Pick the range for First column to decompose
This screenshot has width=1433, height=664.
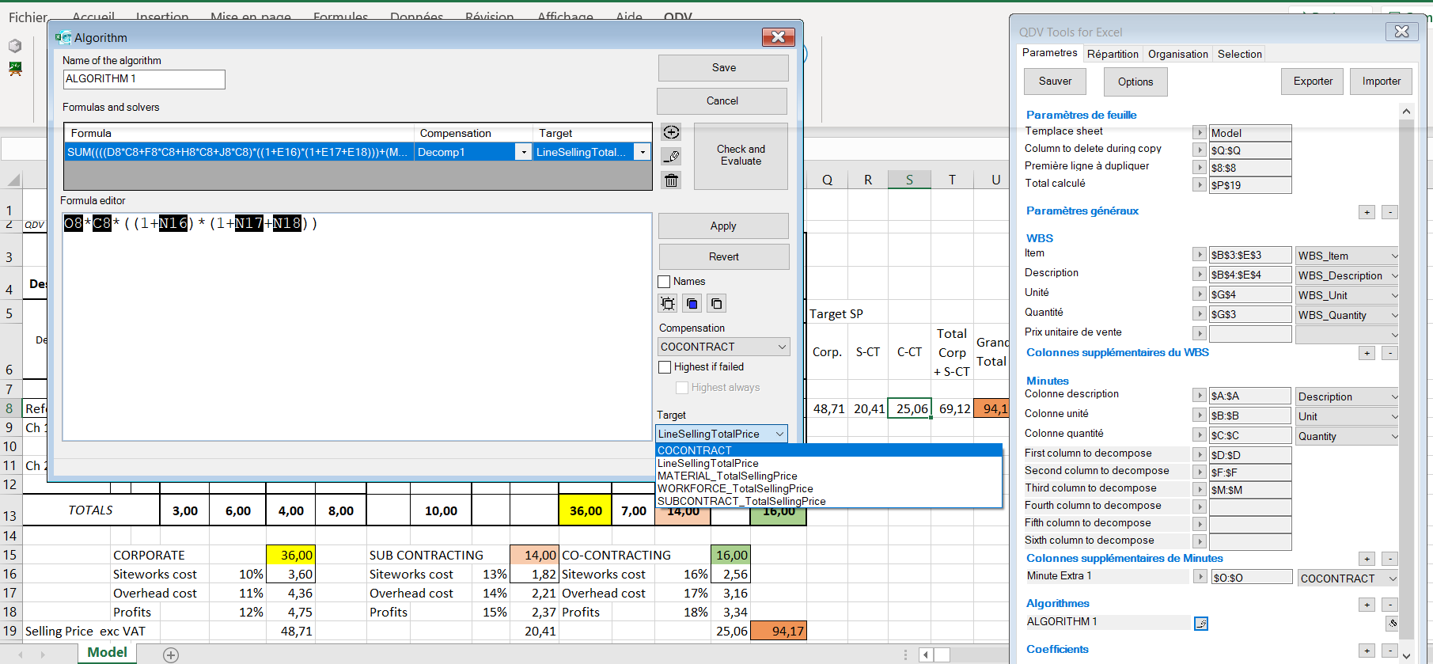[1200, 455]
